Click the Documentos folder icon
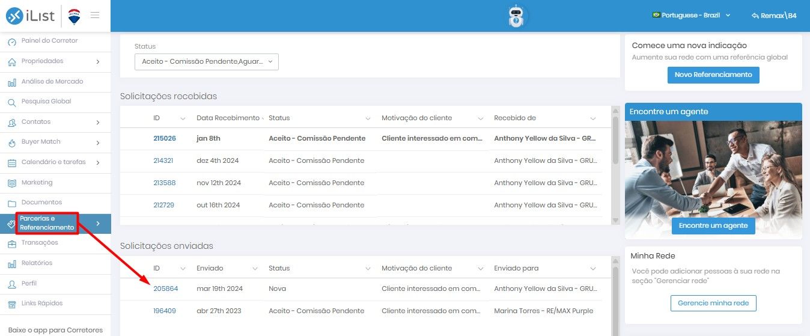 (x=12, y=203)
